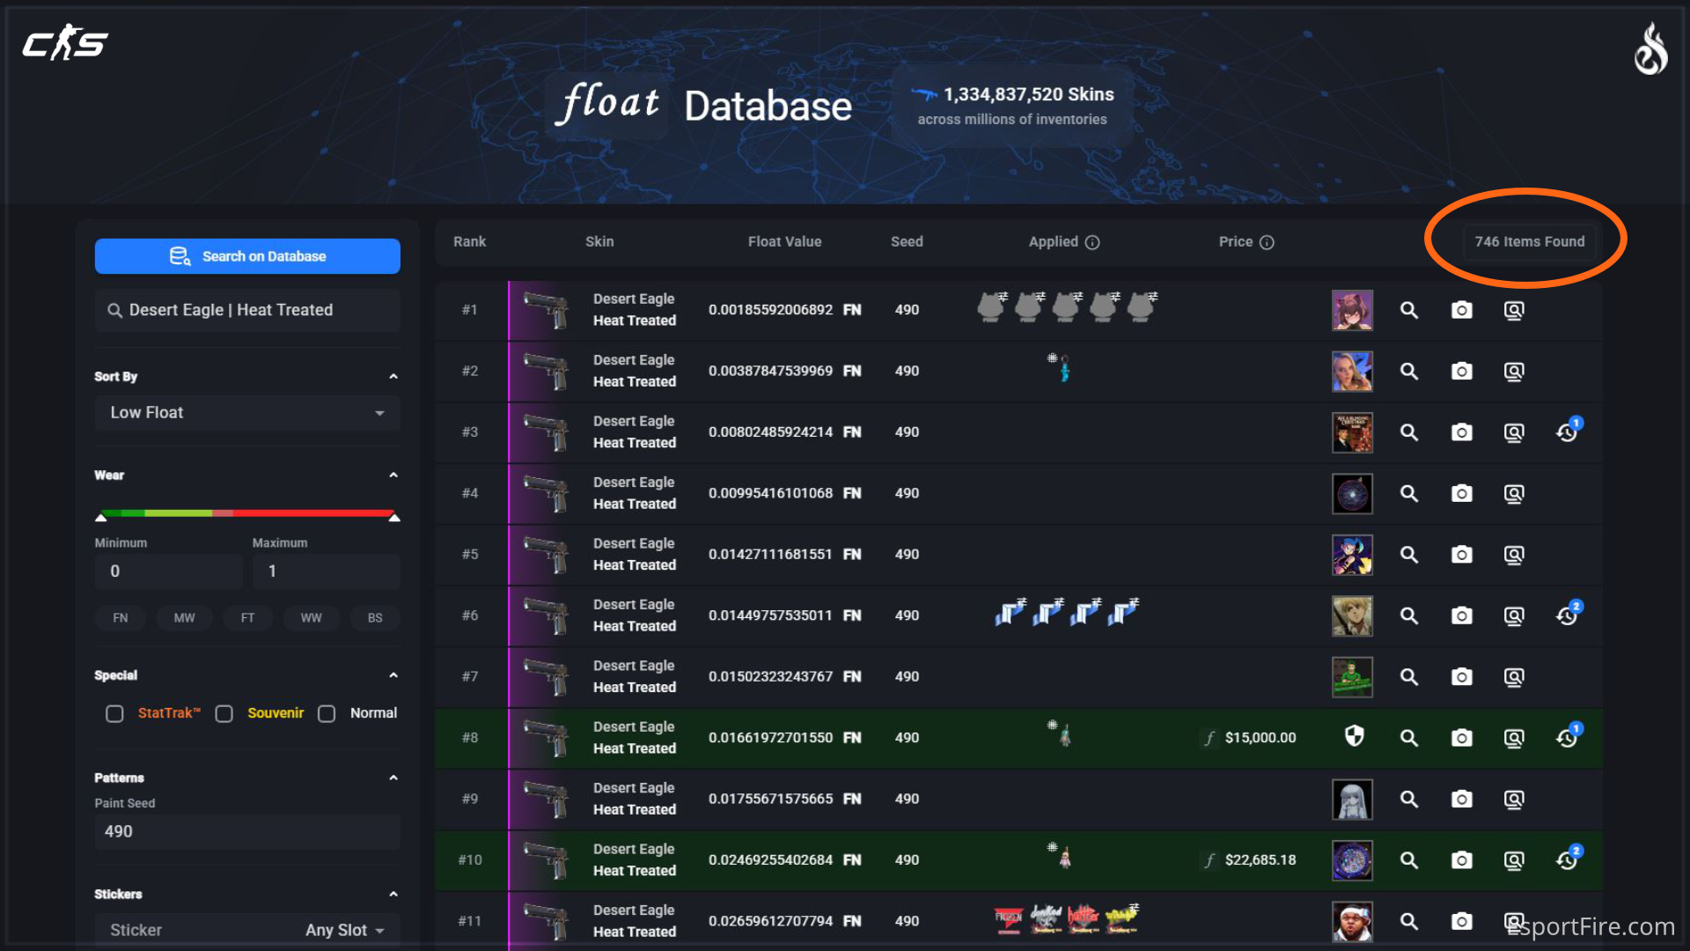This screenshot has height=951, width=1690.
Task: Open history icon for rank #6 row
Action: 1568,614
